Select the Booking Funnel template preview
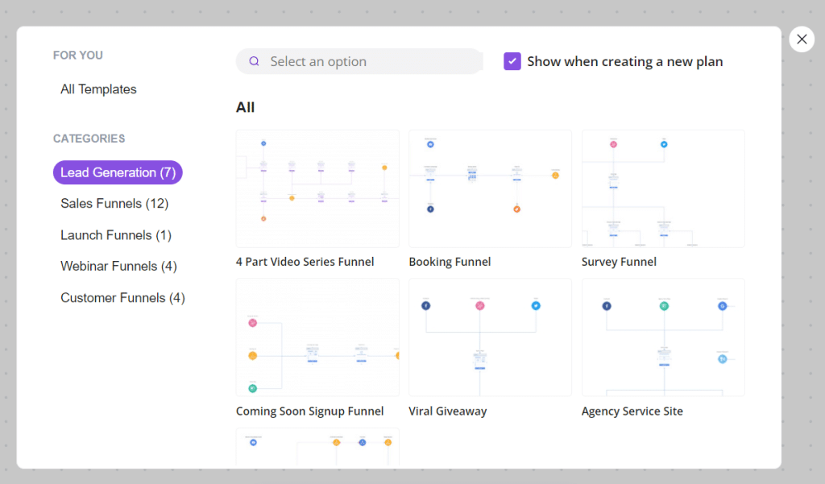825x484 pixels. click(490, 189)
